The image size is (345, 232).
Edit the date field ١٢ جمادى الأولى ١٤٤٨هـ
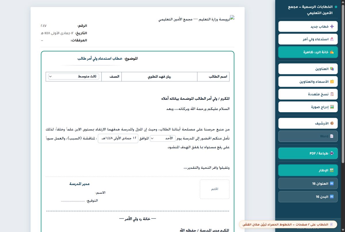tap(118, 138)
